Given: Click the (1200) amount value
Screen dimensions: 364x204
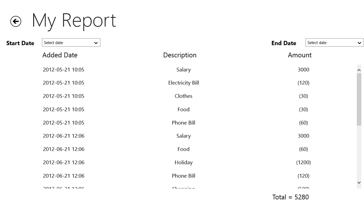Looking at the screenshot, I should click(303, 162).
